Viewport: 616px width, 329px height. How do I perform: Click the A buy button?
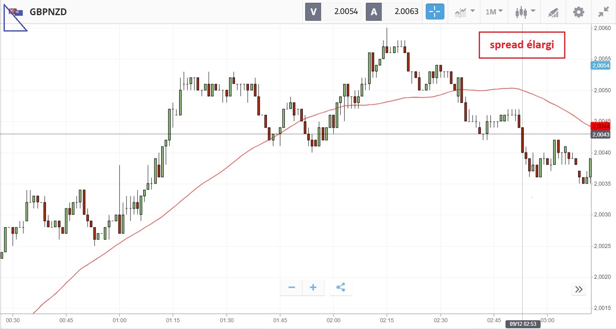point(374,12)
